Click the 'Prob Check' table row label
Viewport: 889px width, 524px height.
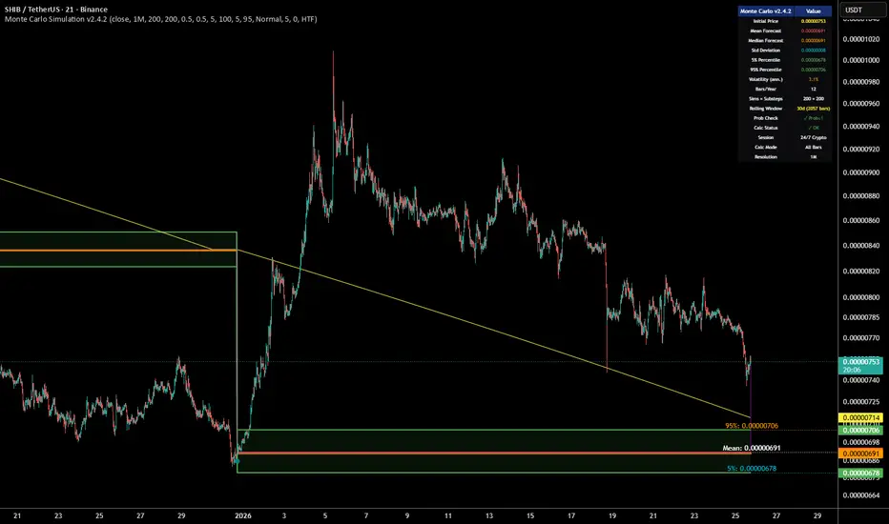[x=765, y=118]
